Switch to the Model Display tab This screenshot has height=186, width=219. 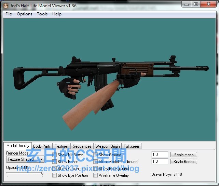tap(18, 146)
